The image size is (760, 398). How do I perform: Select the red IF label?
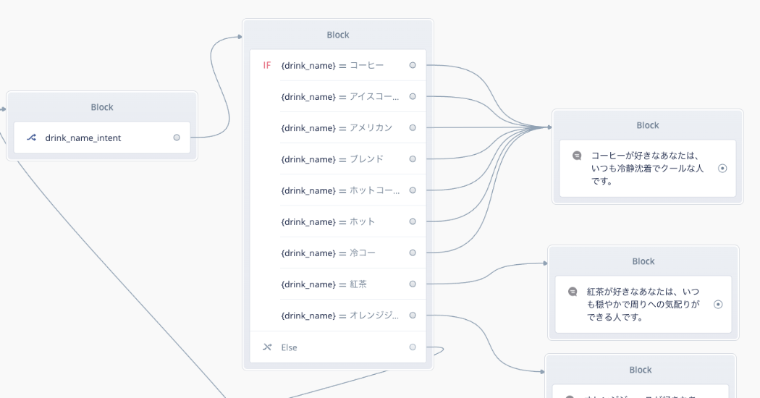[x=266, y=65]
